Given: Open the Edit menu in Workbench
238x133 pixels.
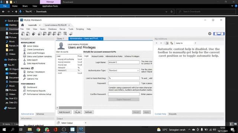Looking at the screenshot, I should (28, 29).
